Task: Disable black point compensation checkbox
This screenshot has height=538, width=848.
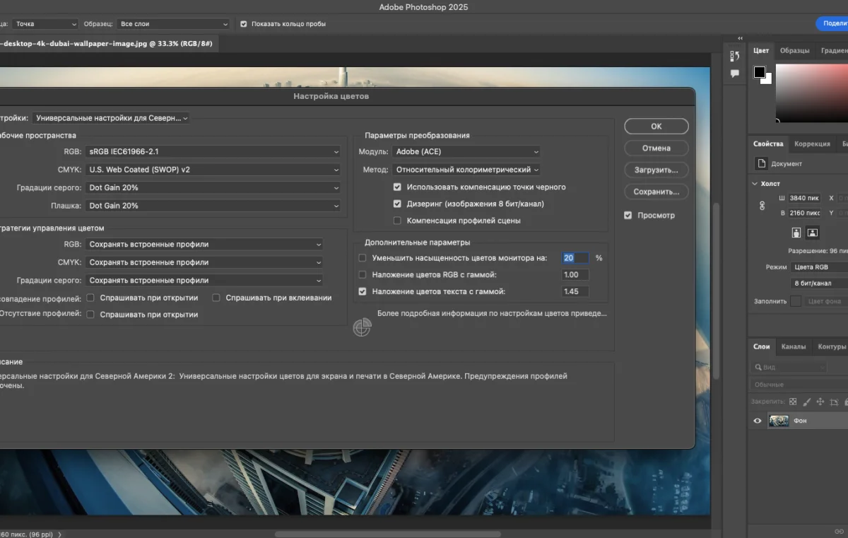Action: 397,187
